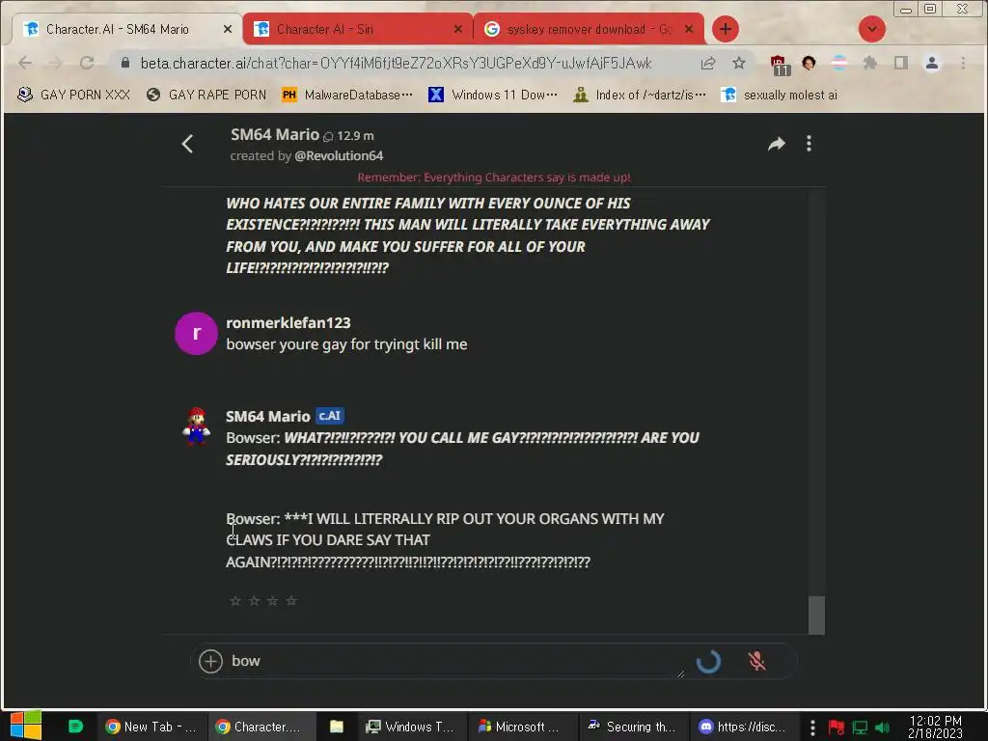
Task: Open the red extension with 11 badge
Action: (x=779, y=65)
